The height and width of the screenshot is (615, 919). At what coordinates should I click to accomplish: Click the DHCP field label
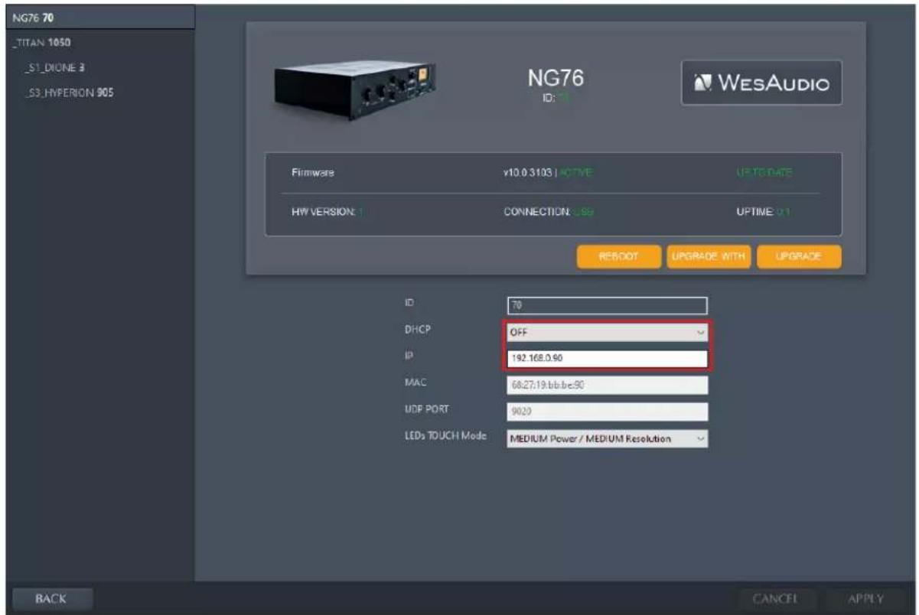(416, 329)
